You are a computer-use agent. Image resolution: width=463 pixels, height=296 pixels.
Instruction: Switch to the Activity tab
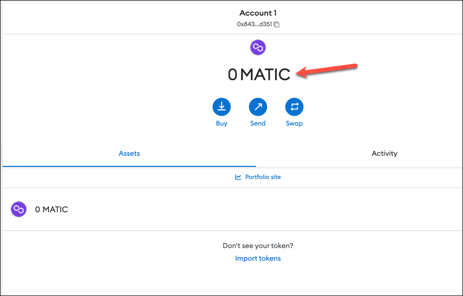(x=384, y=153)
